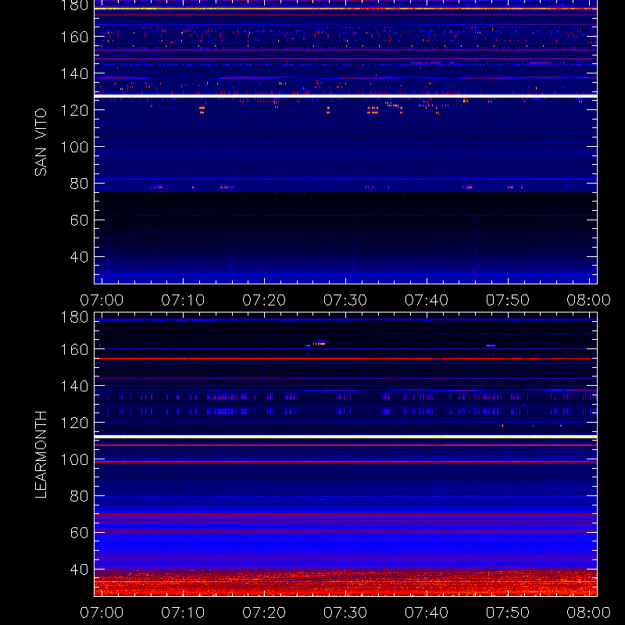Pick the 140 frequency label on San Vito axis
Image resolution: width=625 pixels, height=625 pixels.
pos(74,73)
